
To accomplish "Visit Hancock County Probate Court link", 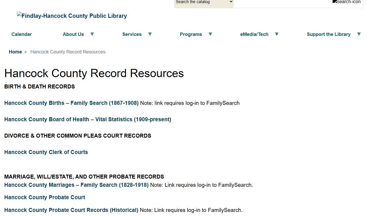I will [44, 197].
